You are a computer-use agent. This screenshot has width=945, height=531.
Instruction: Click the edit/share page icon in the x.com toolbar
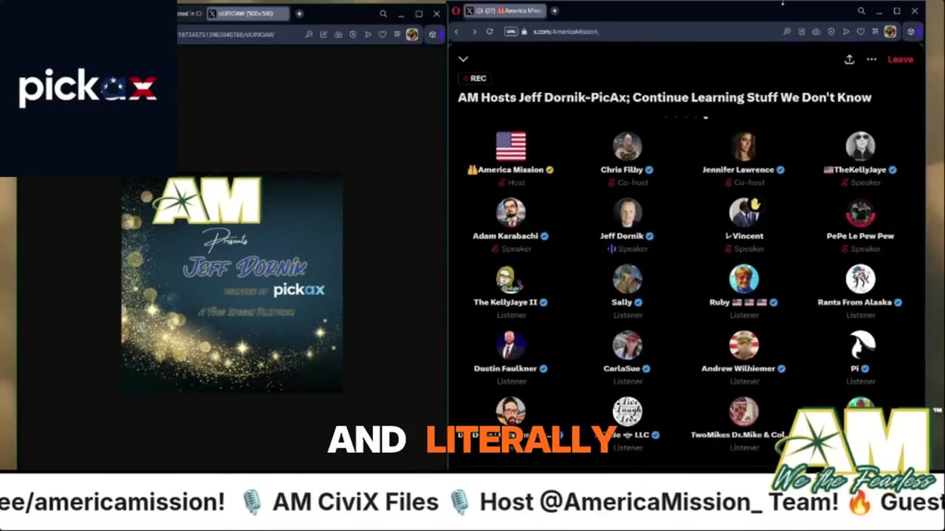point(802,32)
